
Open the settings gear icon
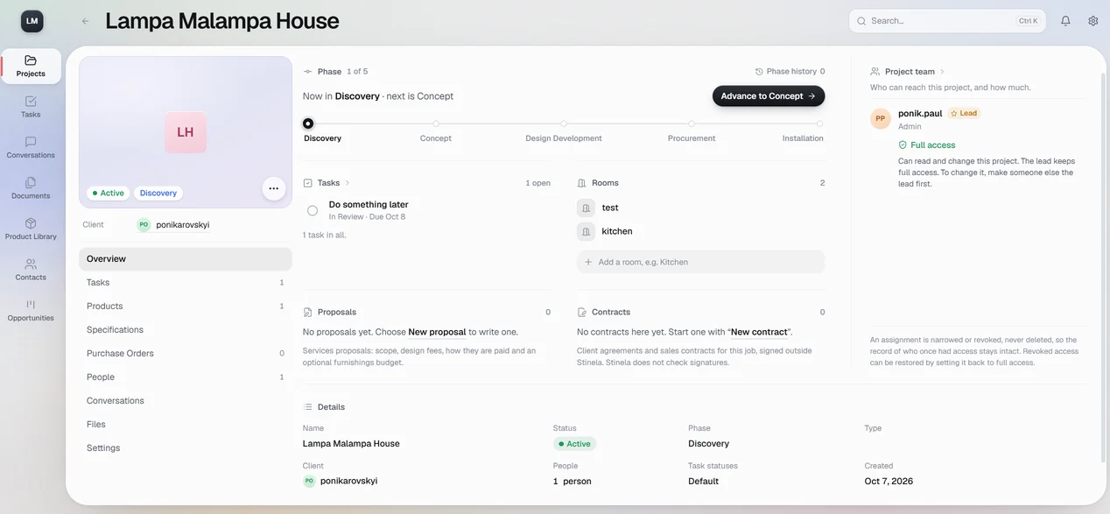pos(1093,21)
